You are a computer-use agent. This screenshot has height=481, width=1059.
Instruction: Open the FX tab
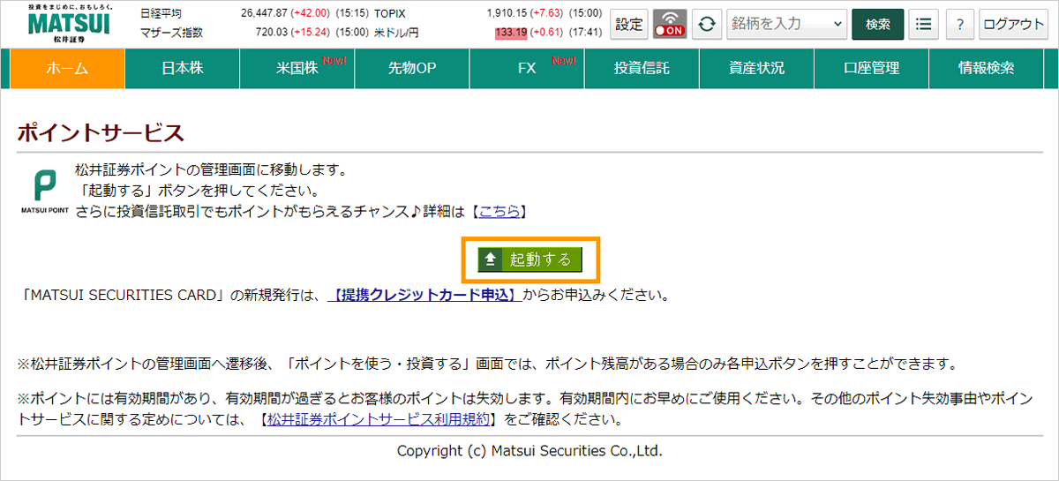point(527,68)
